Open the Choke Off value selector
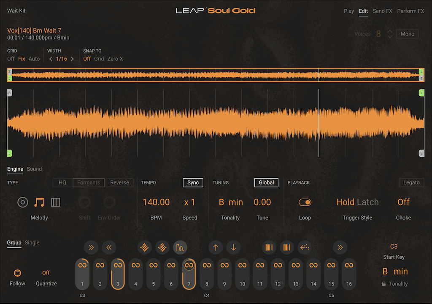 point(403,202)
